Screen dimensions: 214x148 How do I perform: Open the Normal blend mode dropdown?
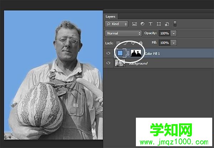coord(123,34)
